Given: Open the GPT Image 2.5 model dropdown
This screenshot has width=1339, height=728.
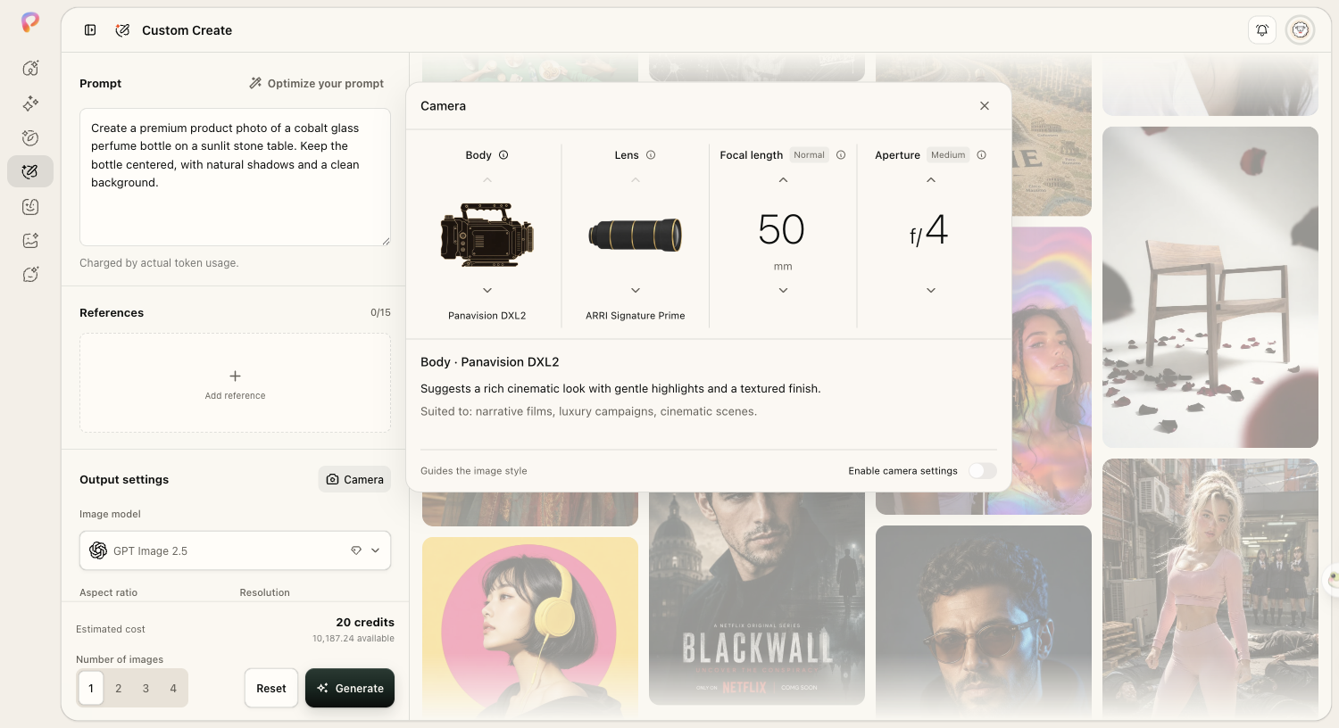Looking at the screenshot, I should pos(235,551).
